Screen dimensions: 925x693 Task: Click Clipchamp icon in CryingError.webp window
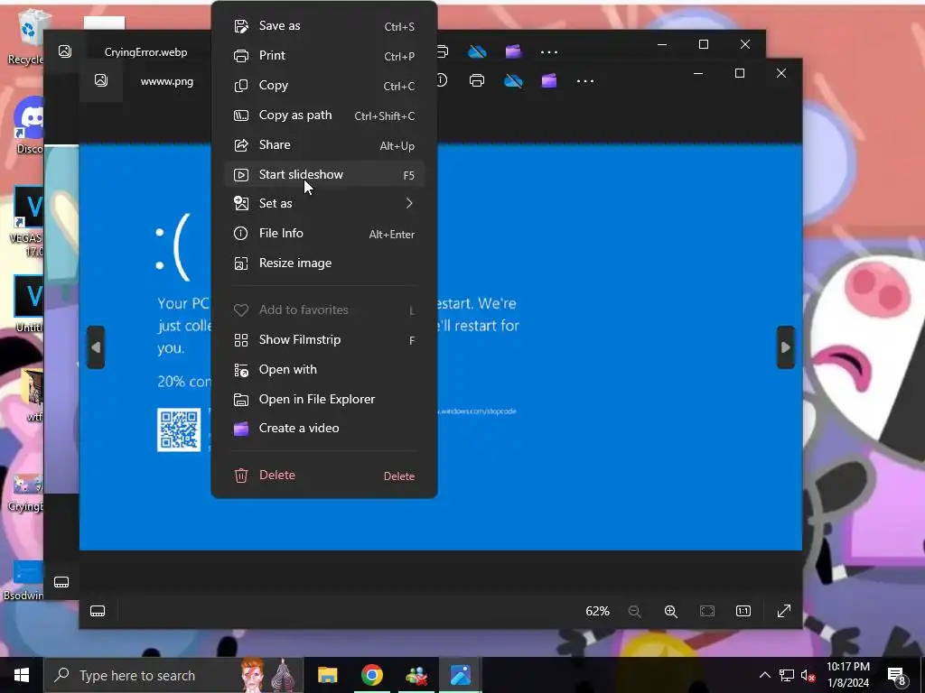tap(513, 51)
